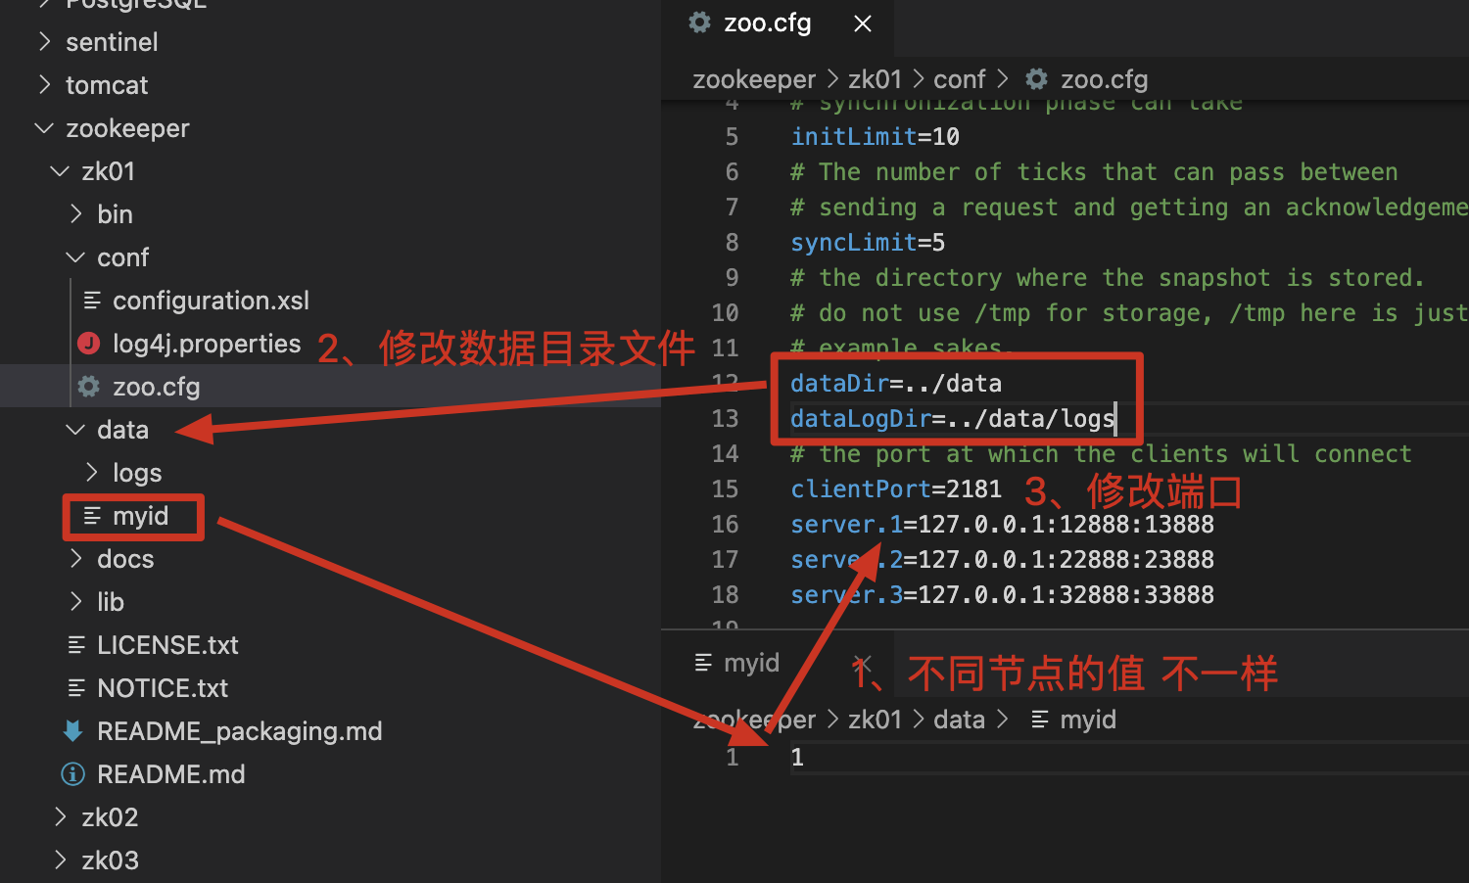Click gear icon on zoo.cfg tab

coord(699,23)
